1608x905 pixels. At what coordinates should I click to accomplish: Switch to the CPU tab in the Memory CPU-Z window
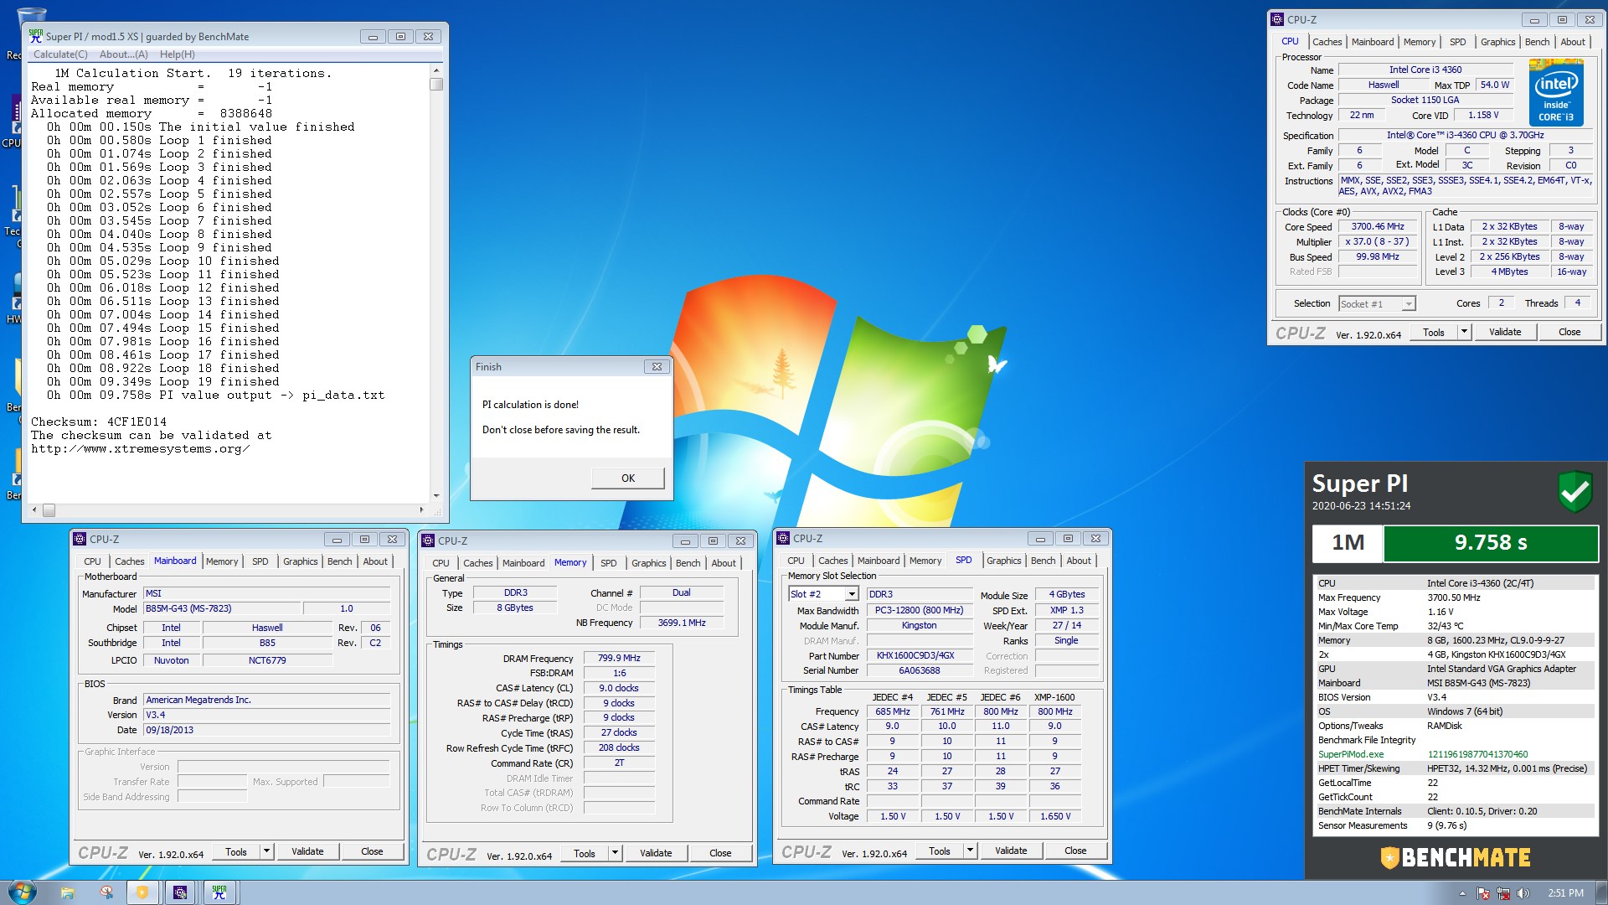441,563
